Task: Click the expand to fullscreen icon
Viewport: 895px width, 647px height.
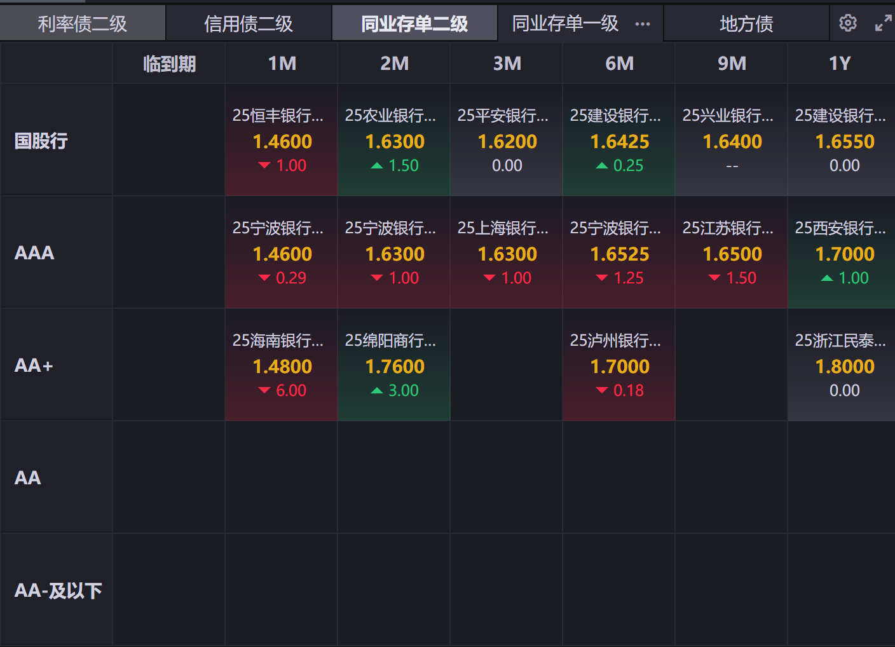Action: [x=883, y=24]
